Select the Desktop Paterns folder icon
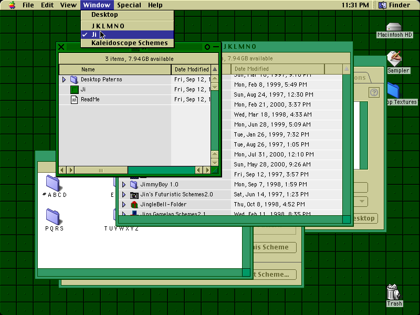Viewport: 420px width, 315px height. [x=74, y=80]
